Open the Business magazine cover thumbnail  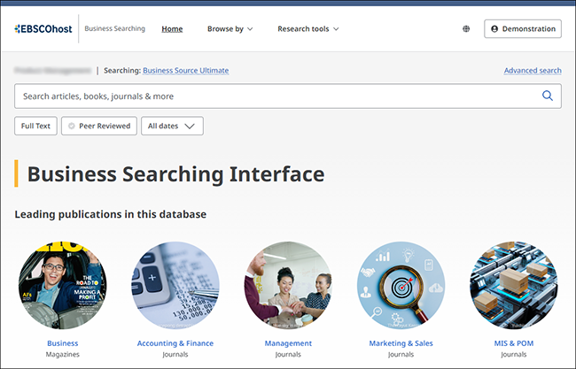click(63, 285)
